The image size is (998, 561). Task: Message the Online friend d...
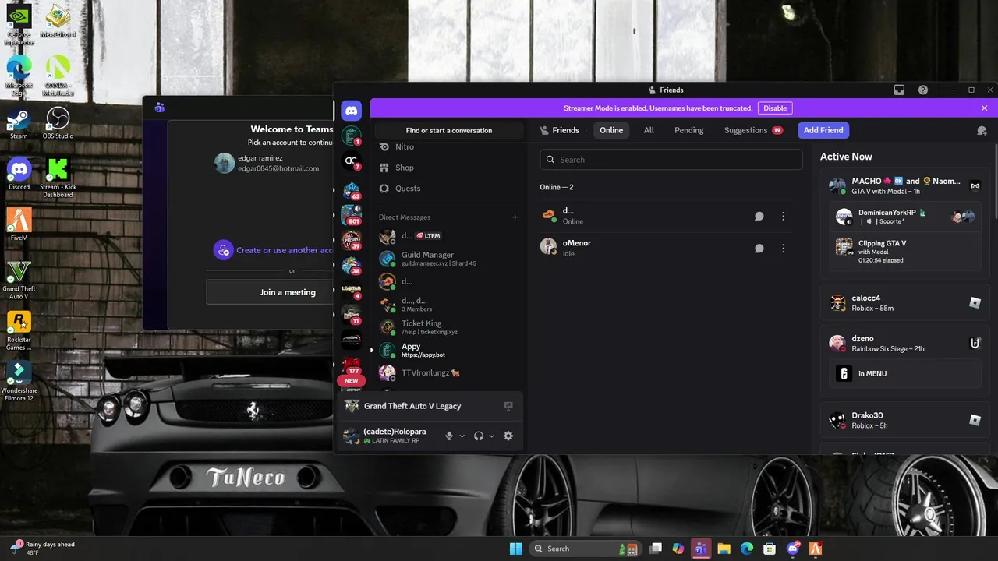pyautogui.click(x=759, y=216)
